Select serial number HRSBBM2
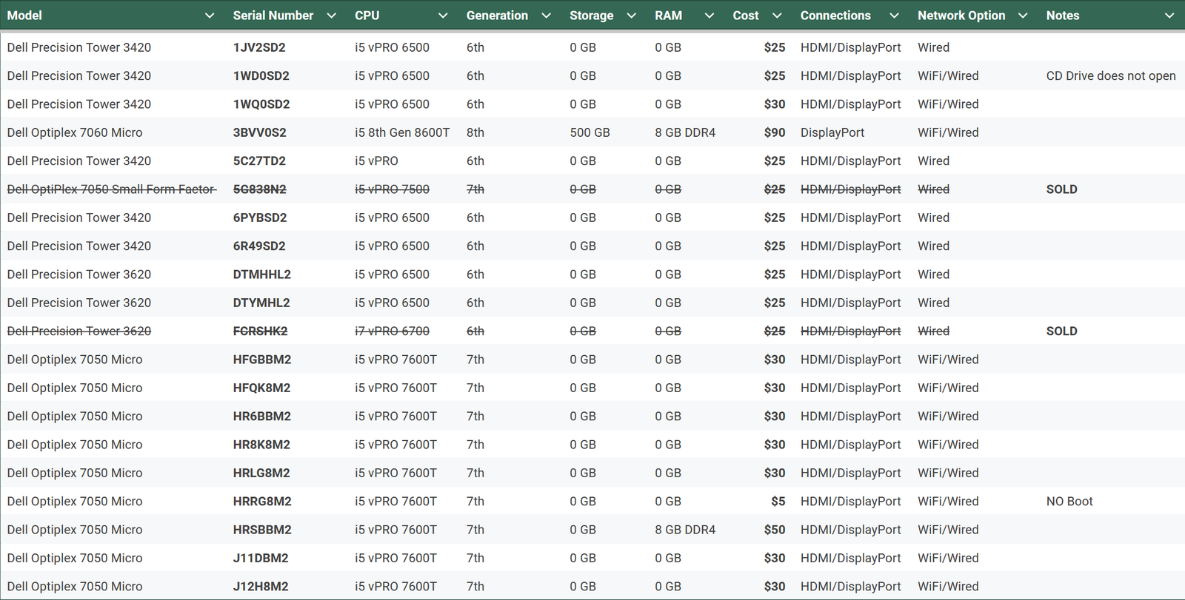 [x=262, y=530]
